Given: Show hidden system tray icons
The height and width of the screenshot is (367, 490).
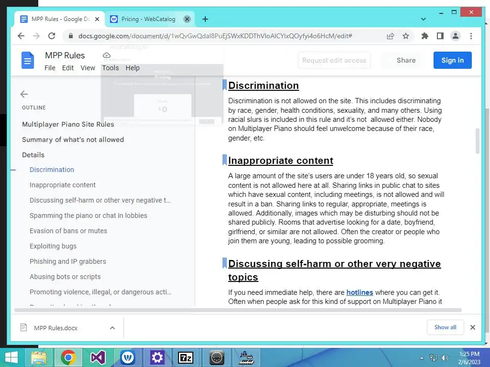Looking at the screenshot, I should pos(422,358).
